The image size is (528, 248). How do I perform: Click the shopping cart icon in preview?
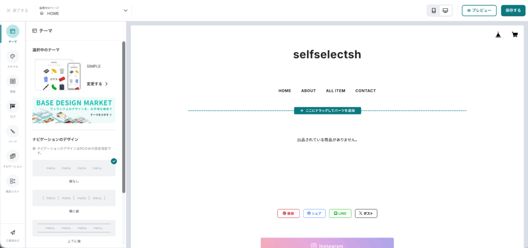tap(515, 35)
